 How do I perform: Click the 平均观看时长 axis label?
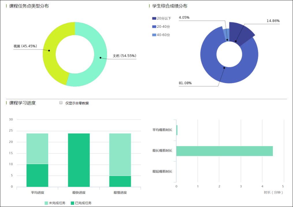pos(162,130)
